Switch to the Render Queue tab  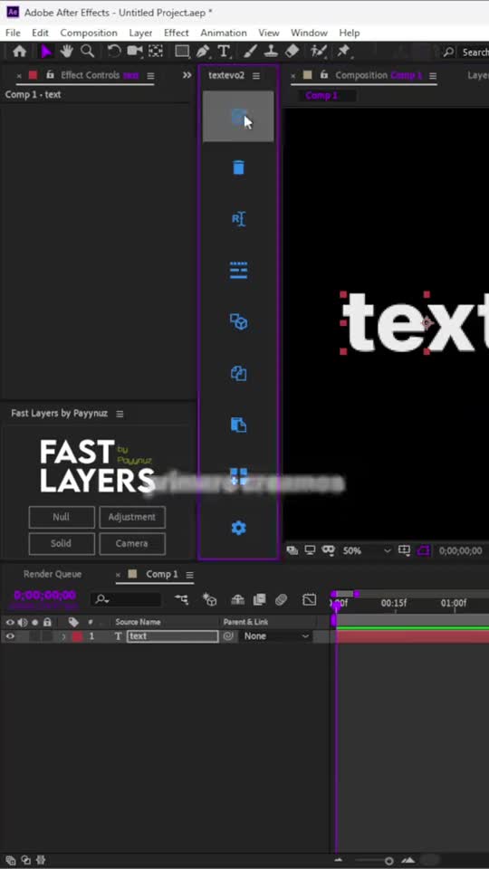(x=53, y=574)
